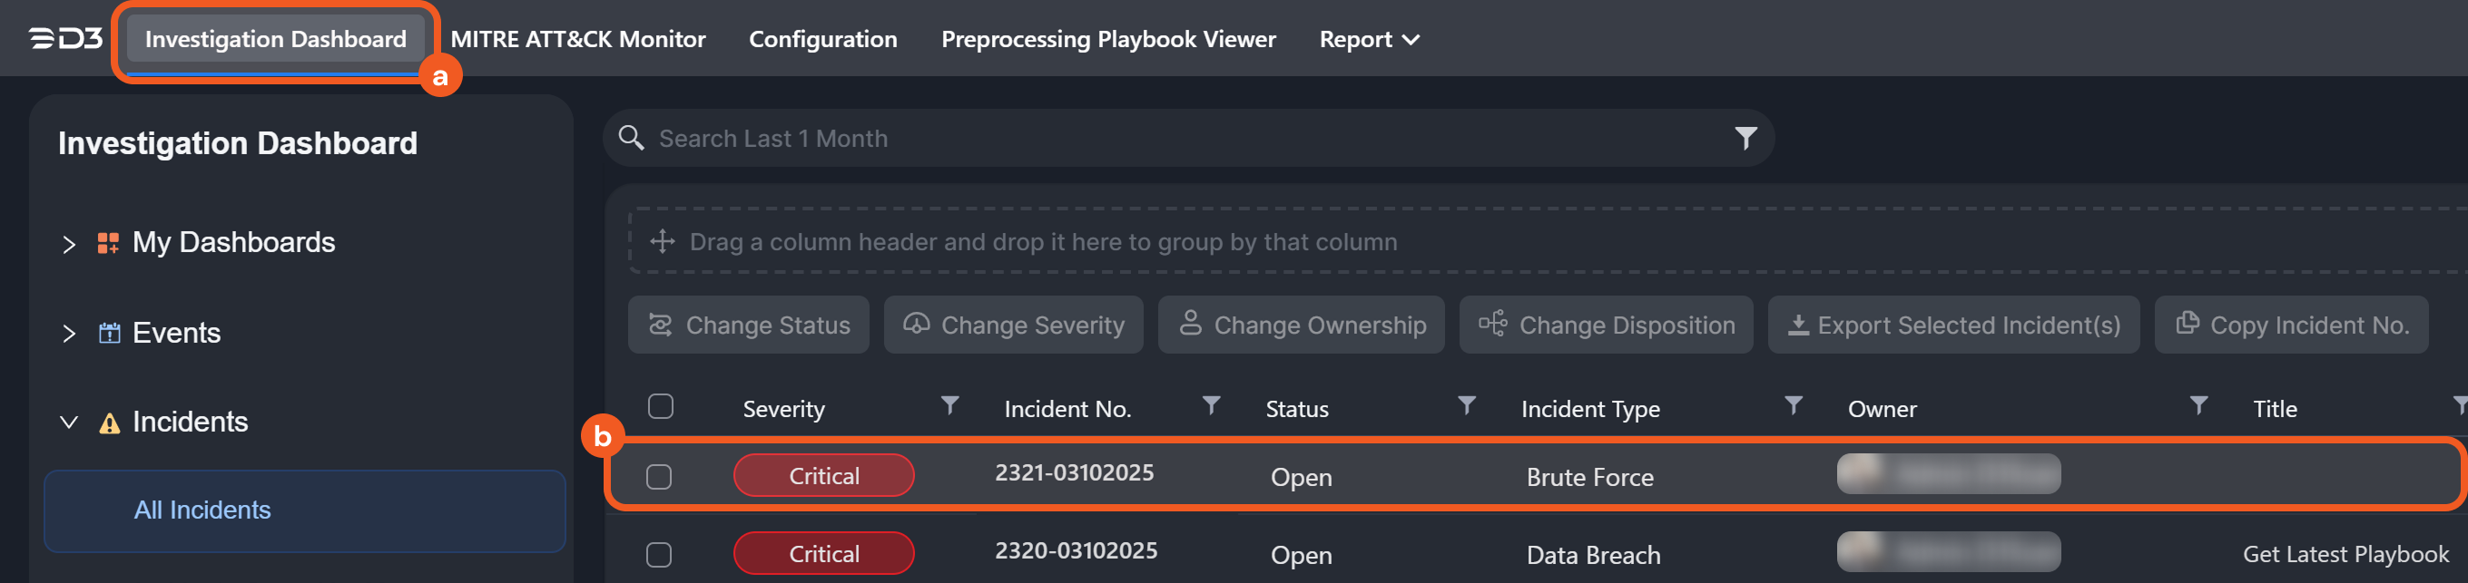The height and width of the screenshot is (583, 2468).
Task: Click the Incident No. column filter icon
Action: [1210, 406]
